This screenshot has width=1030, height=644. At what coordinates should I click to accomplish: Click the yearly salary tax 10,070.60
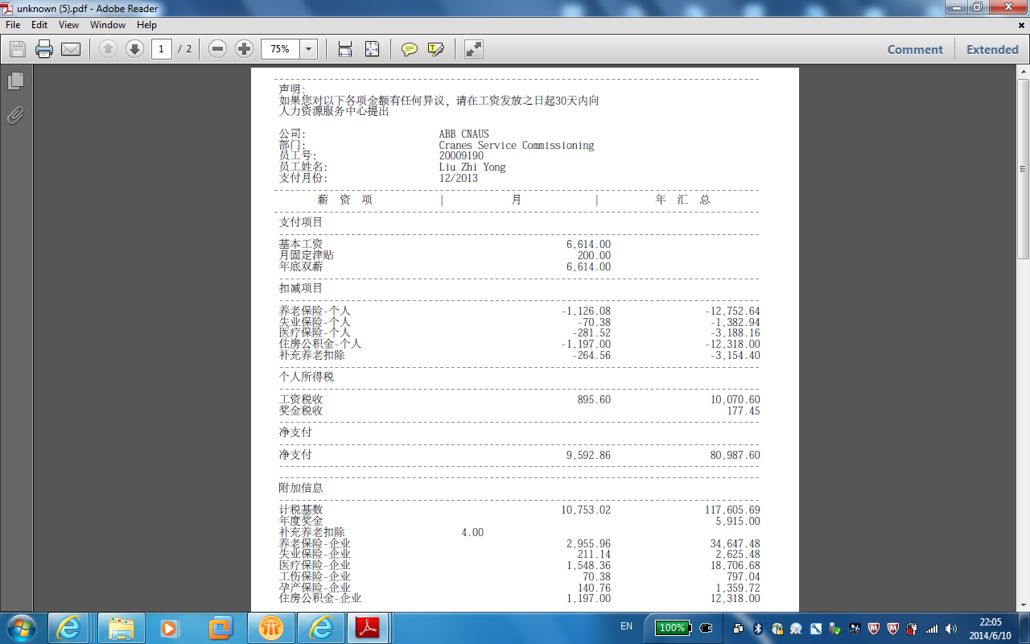735,400
